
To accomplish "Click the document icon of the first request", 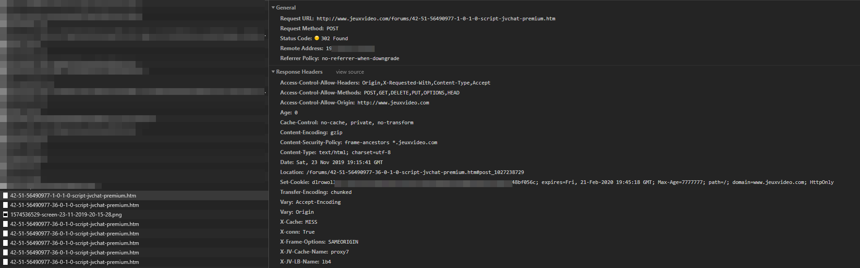I will [x=5, y=196].
